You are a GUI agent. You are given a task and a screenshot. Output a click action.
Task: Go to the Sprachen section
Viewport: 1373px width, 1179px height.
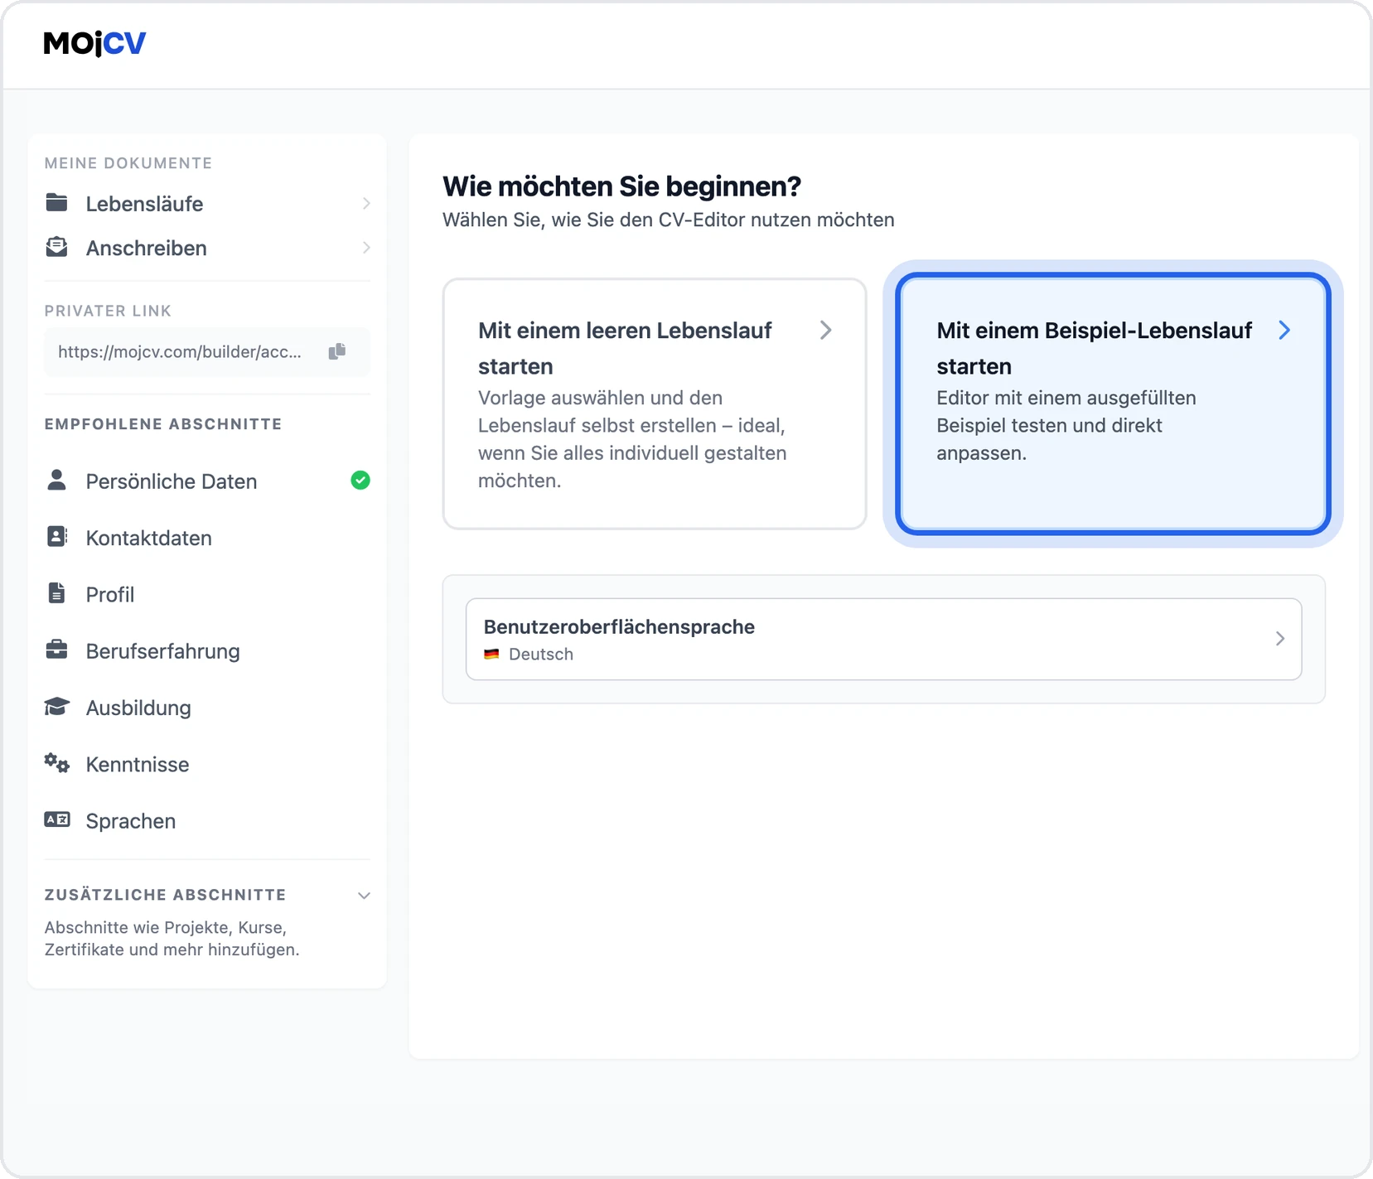tap(207, 821)
